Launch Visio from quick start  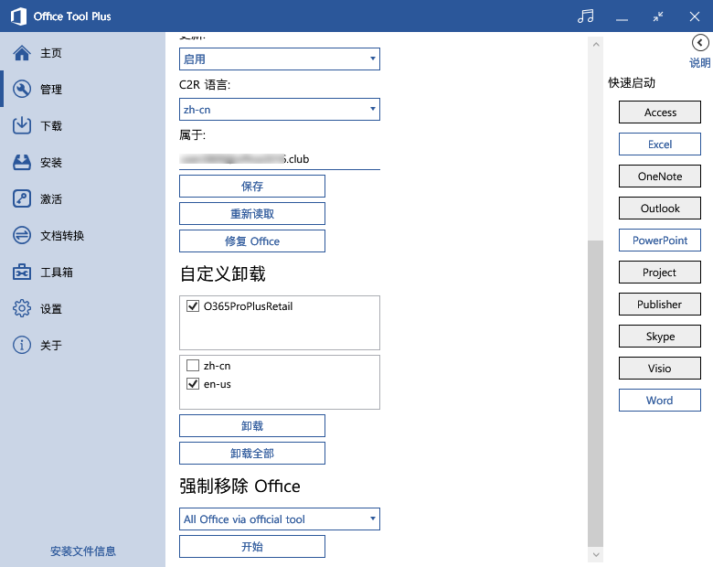tap(660, 369)
